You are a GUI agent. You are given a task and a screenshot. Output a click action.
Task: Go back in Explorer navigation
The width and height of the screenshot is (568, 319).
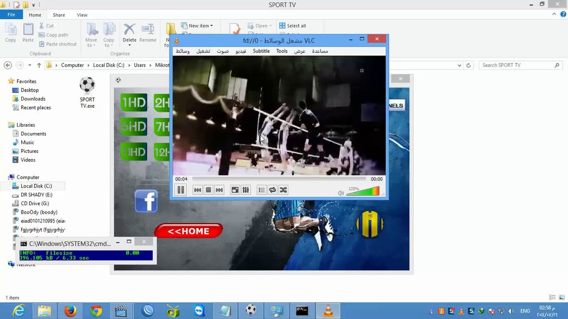8,65
